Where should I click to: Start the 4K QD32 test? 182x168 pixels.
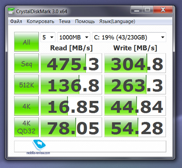tap(27, 127)
